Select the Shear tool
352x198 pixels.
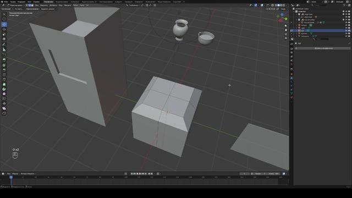tap(4, 108)
